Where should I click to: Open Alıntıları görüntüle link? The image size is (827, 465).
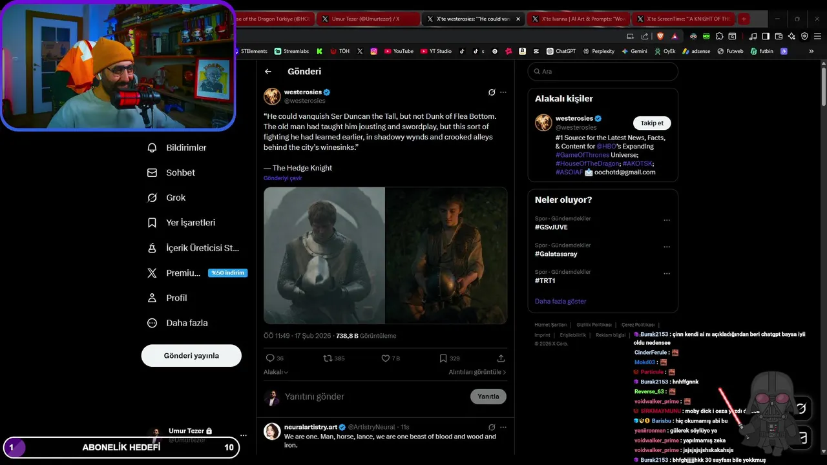477,372
